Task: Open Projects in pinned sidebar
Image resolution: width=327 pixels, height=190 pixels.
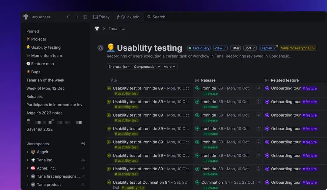Action: pyautogui.click(x=36, y=39)
